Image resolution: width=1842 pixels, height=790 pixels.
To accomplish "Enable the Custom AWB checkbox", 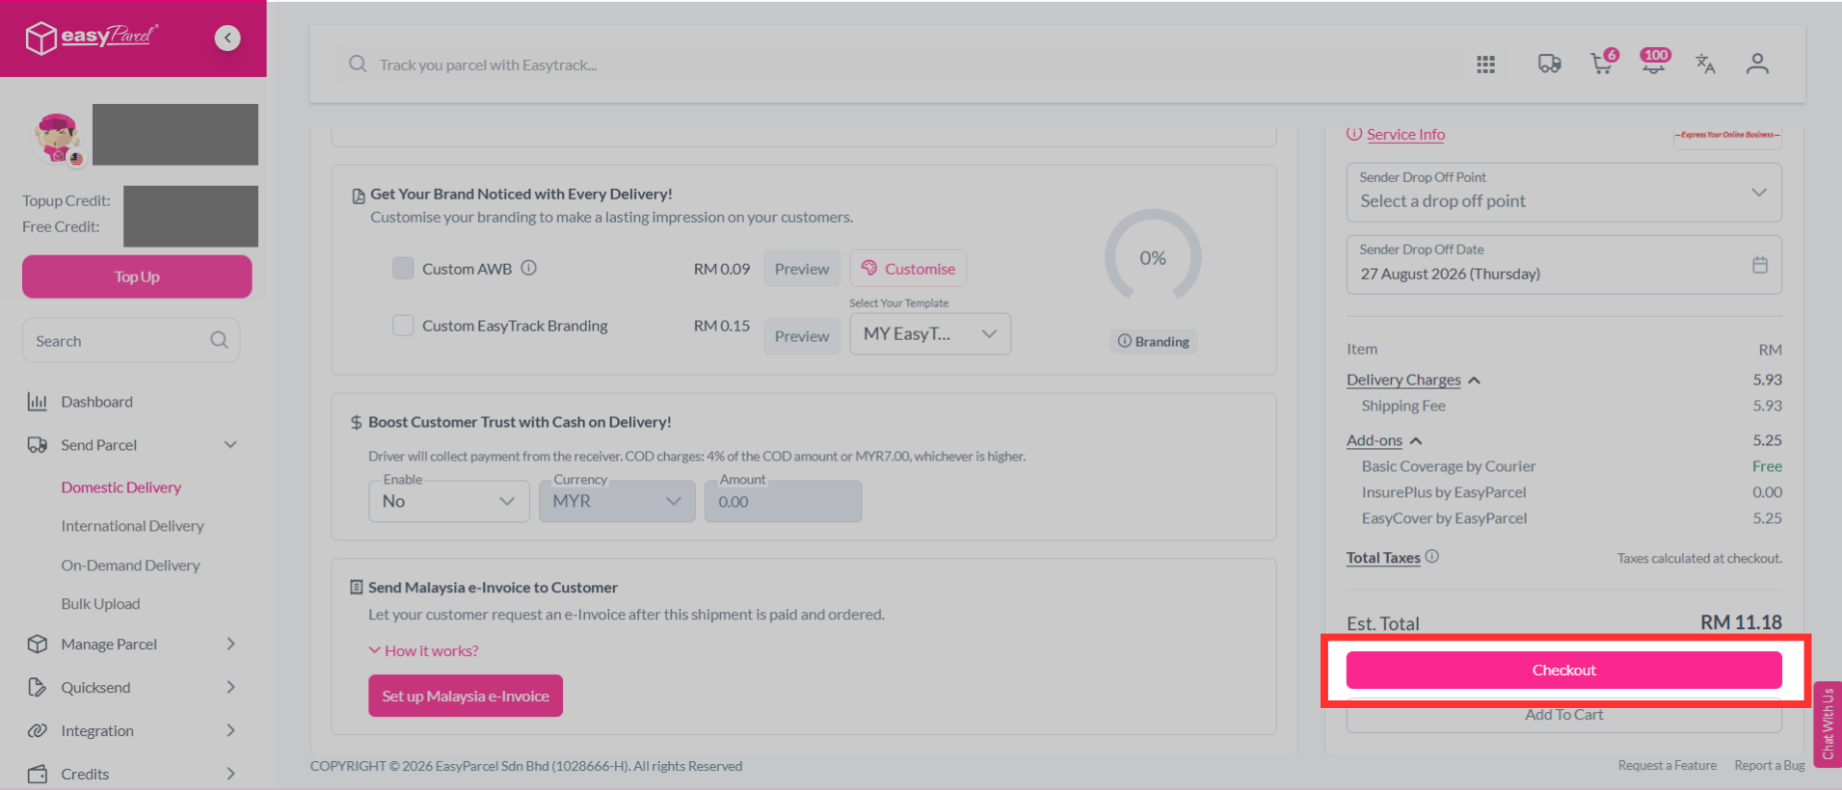I will click(403, 268).
